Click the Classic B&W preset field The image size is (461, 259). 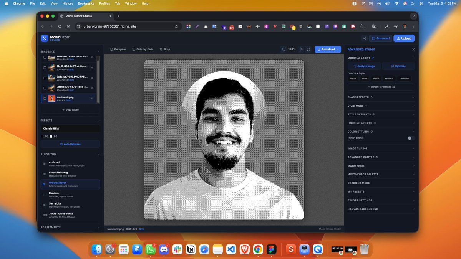70,129
